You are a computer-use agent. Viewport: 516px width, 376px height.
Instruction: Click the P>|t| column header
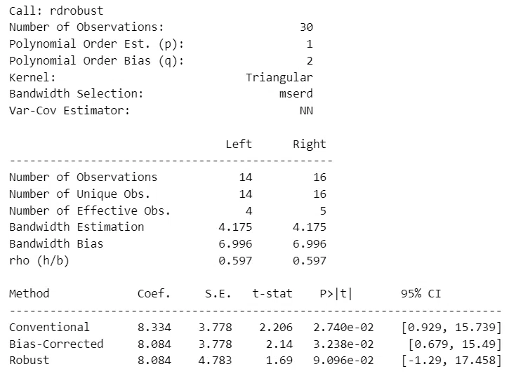pyautogui.click(x=336, y=293)
